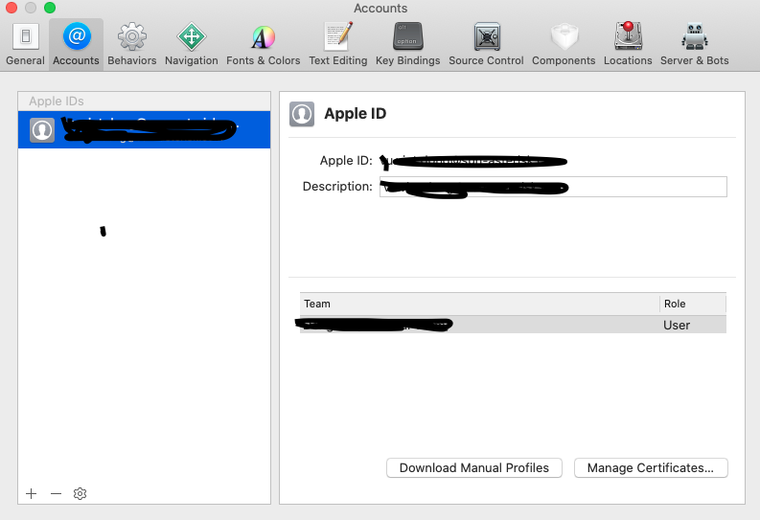Open the Components preferences pane
Image resolution: width=760 pixels, height=520 pixels.
[x=564, y=44]
